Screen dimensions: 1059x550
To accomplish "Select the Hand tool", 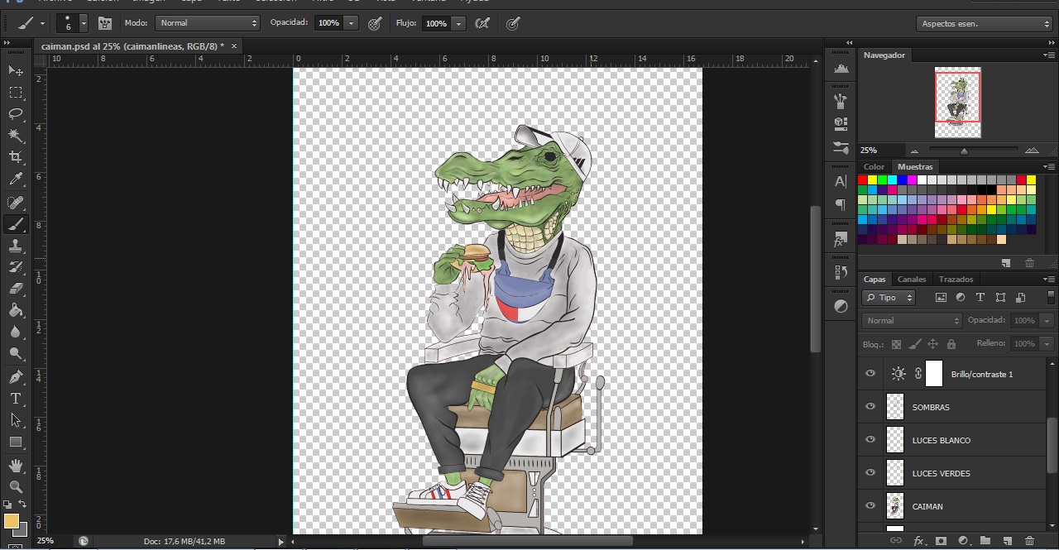I will (x=15, y=466).
